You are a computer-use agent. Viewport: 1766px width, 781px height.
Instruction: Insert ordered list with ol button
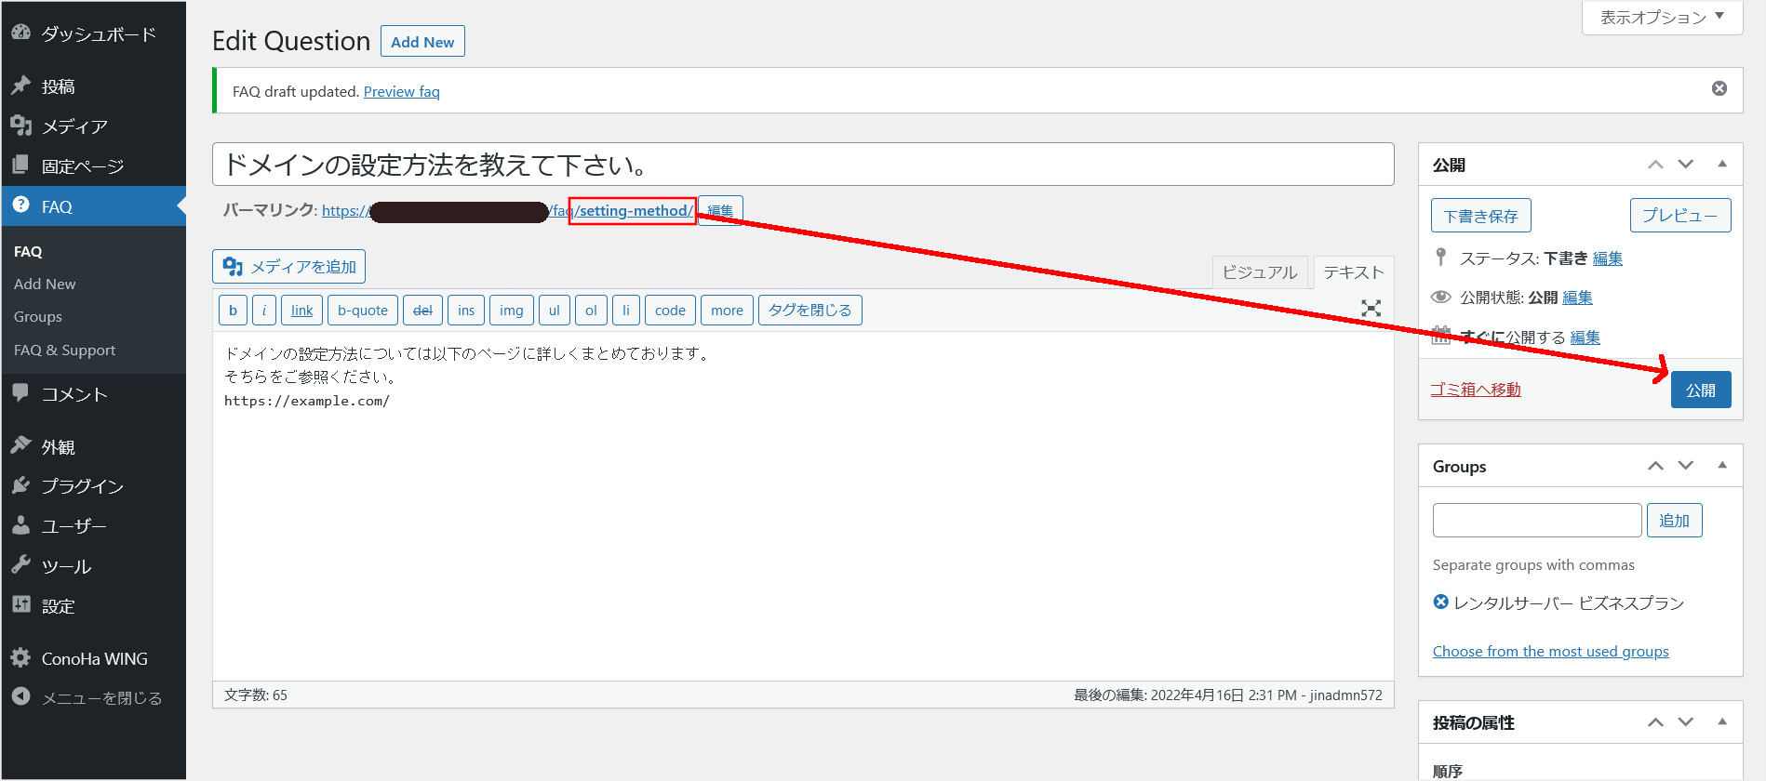[591, 311]
